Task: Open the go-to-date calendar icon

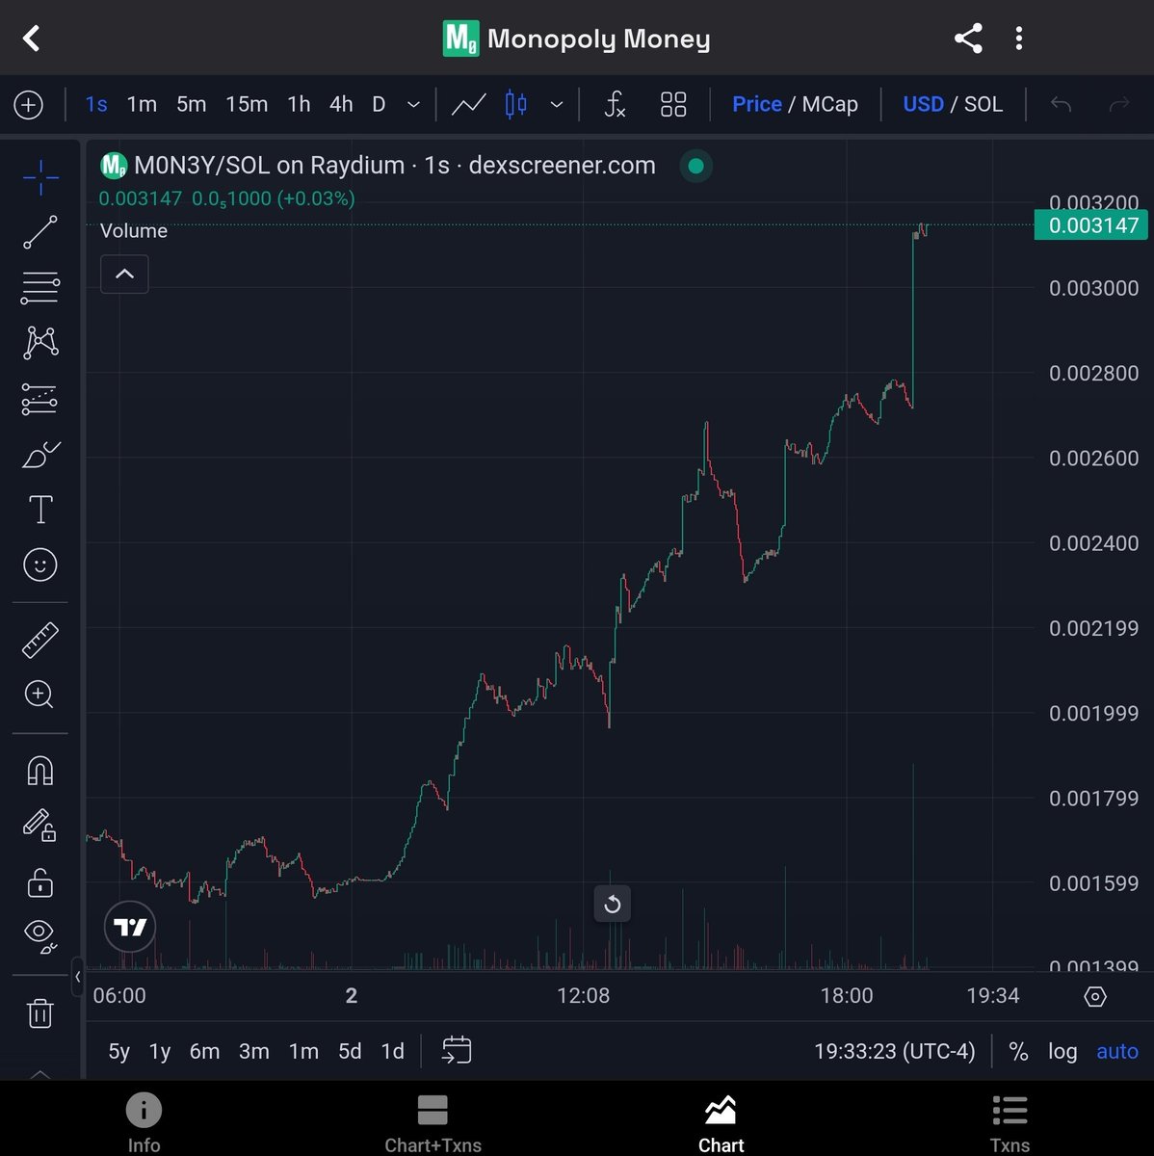Action: [457, 1050]
